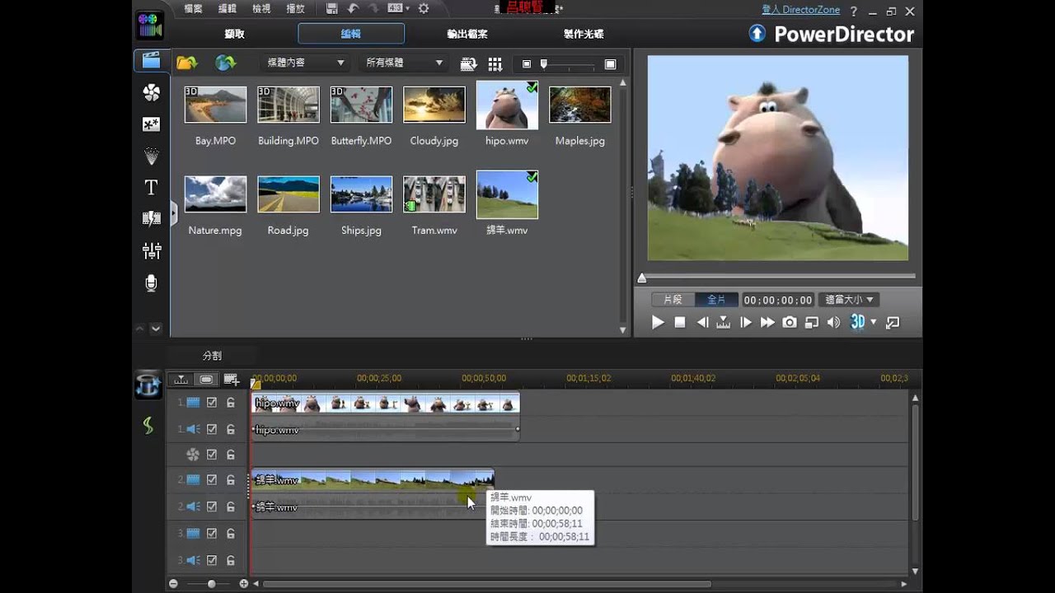Image resolution: width=1055 pixels, height=593 pixels.
Task: Collapse the library panel side arrow
Action: 174,213
